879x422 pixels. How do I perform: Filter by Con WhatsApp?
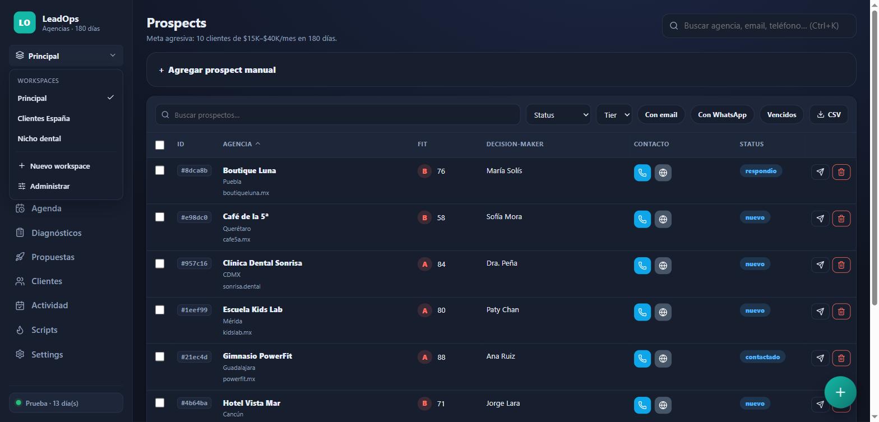point(722,115)
